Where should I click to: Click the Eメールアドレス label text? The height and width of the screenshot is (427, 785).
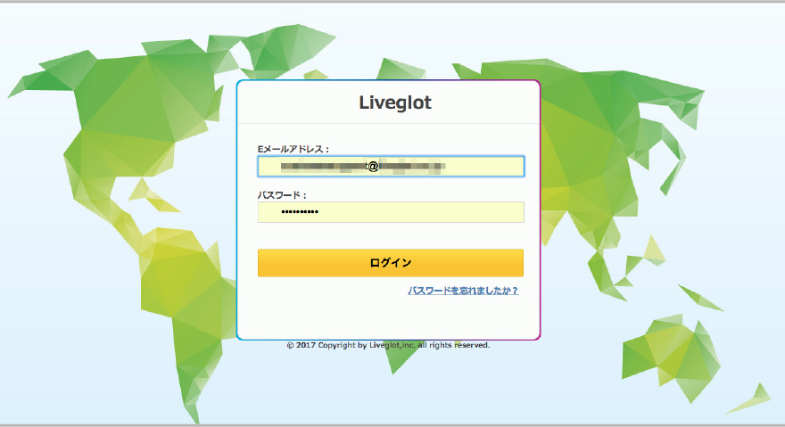(x=293, y=149)
